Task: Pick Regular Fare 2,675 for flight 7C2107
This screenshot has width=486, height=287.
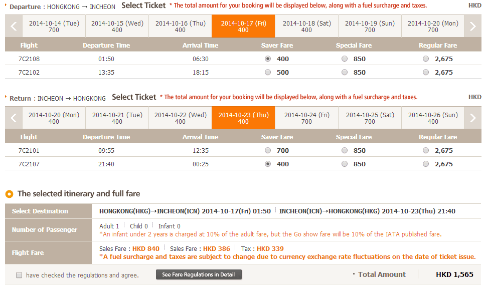Action: [x=426, y=164]
